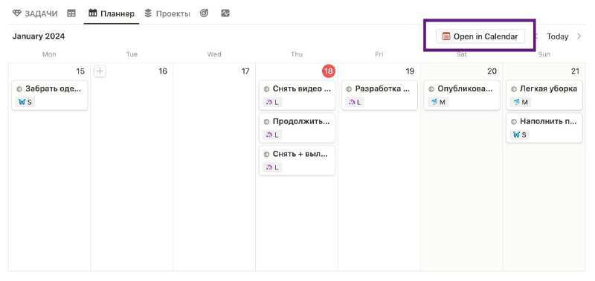595x281 pixels.
Task: Toggle status circle on Снять видео card
Action: click(x=266, y=89)
